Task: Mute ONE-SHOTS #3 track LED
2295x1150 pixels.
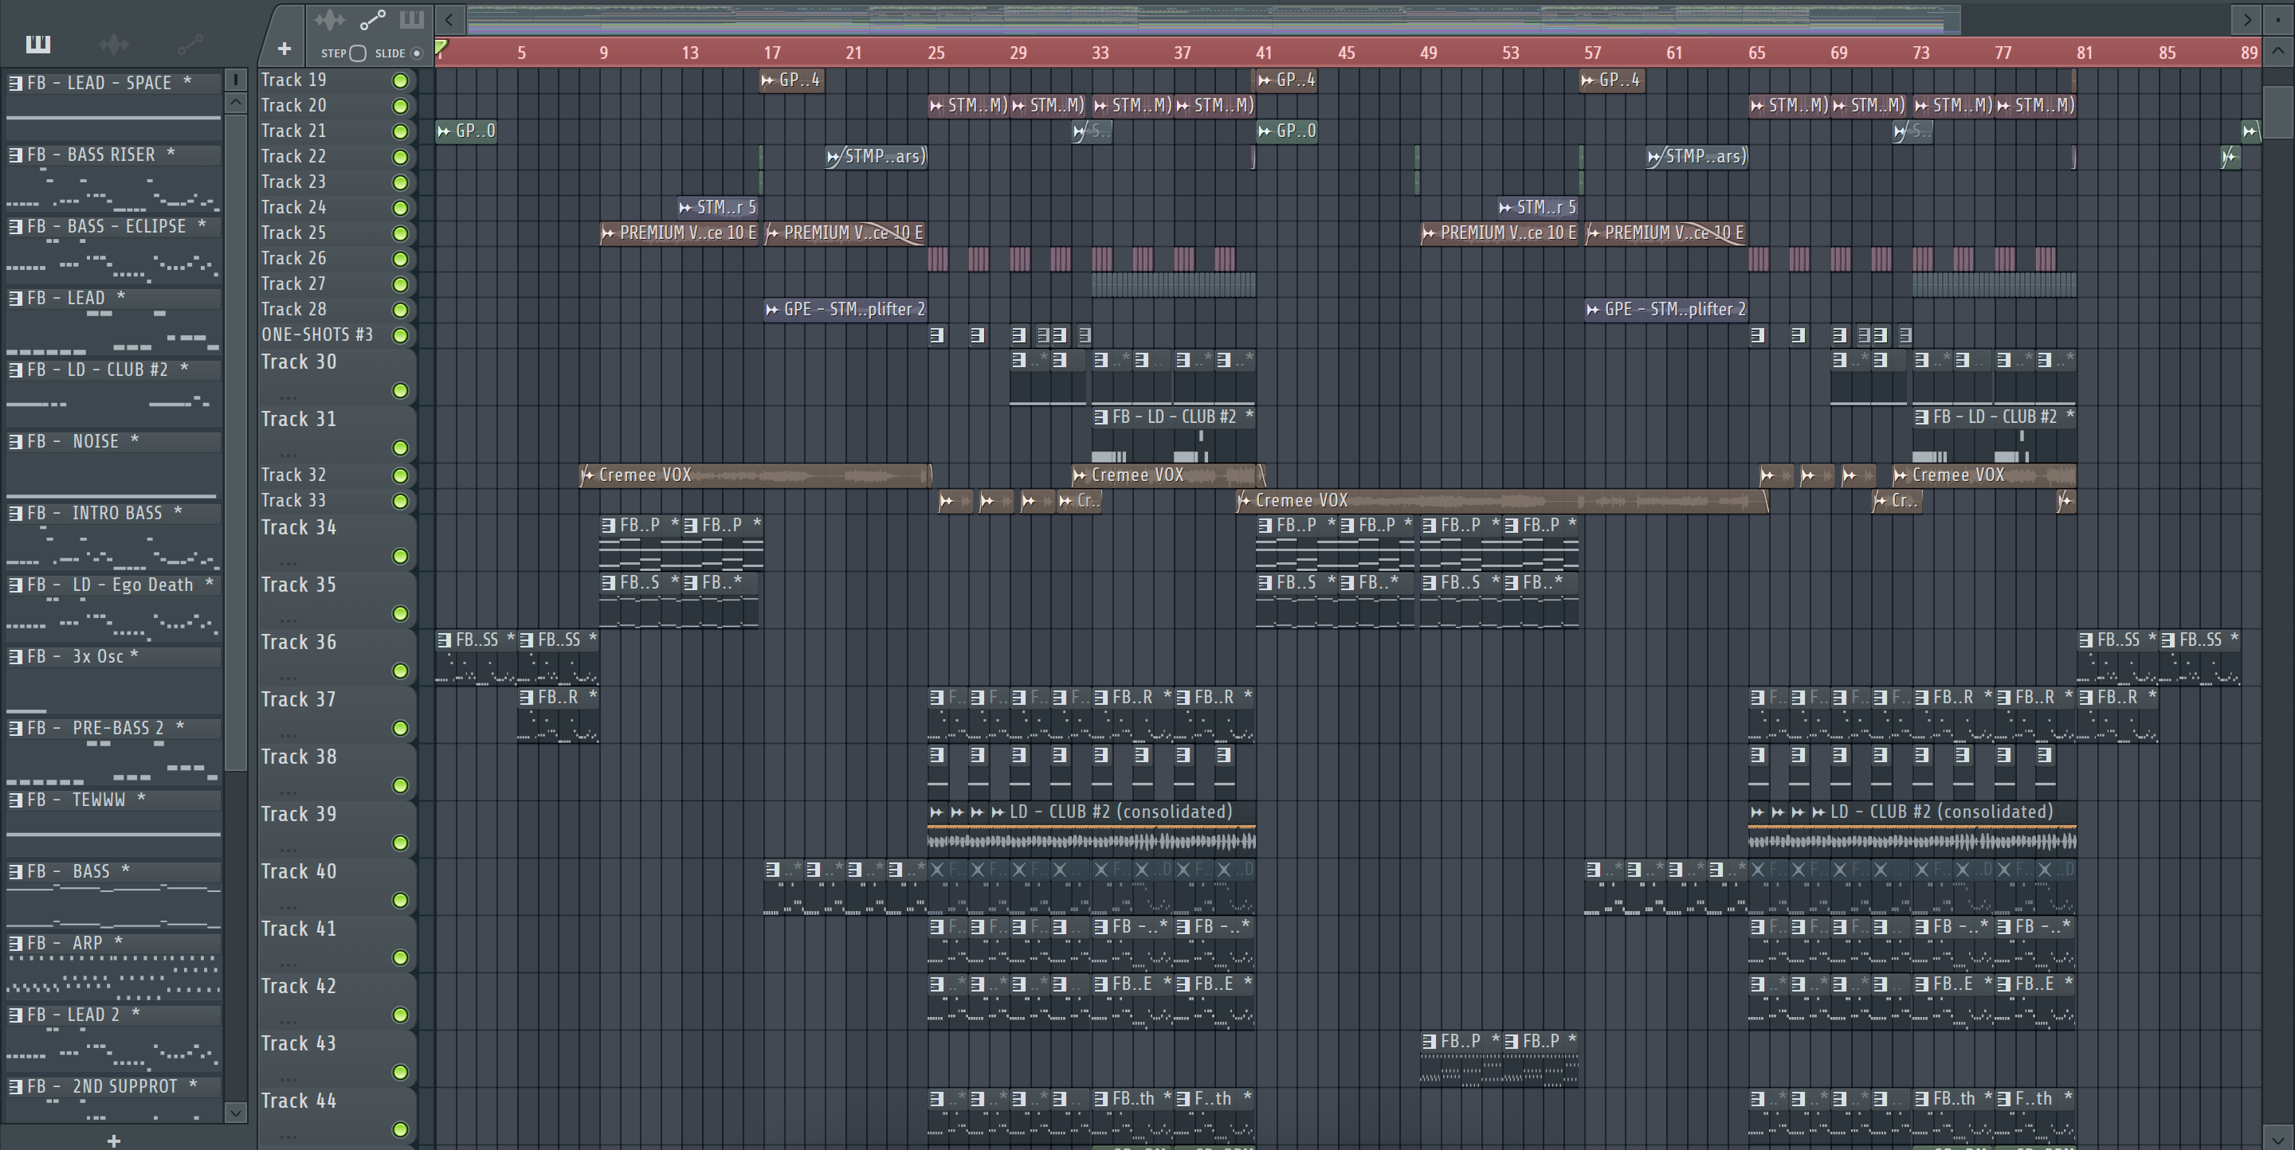Action: coord(400,335)
